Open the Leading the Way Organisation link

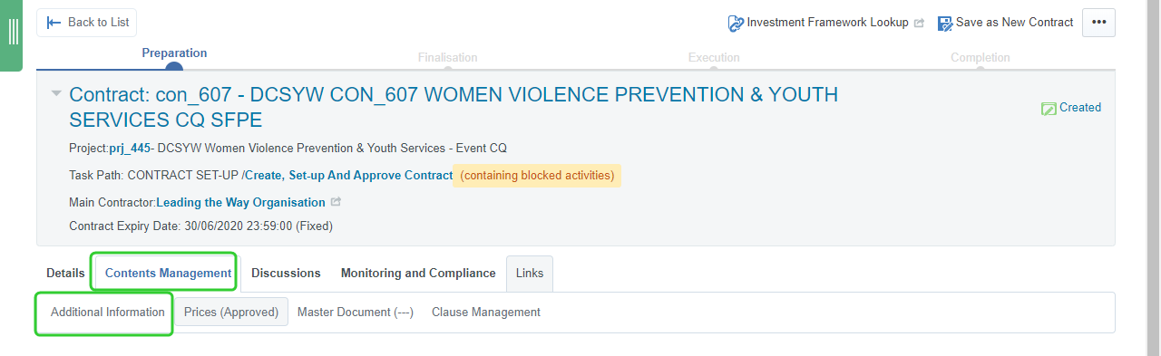(240, 202)
